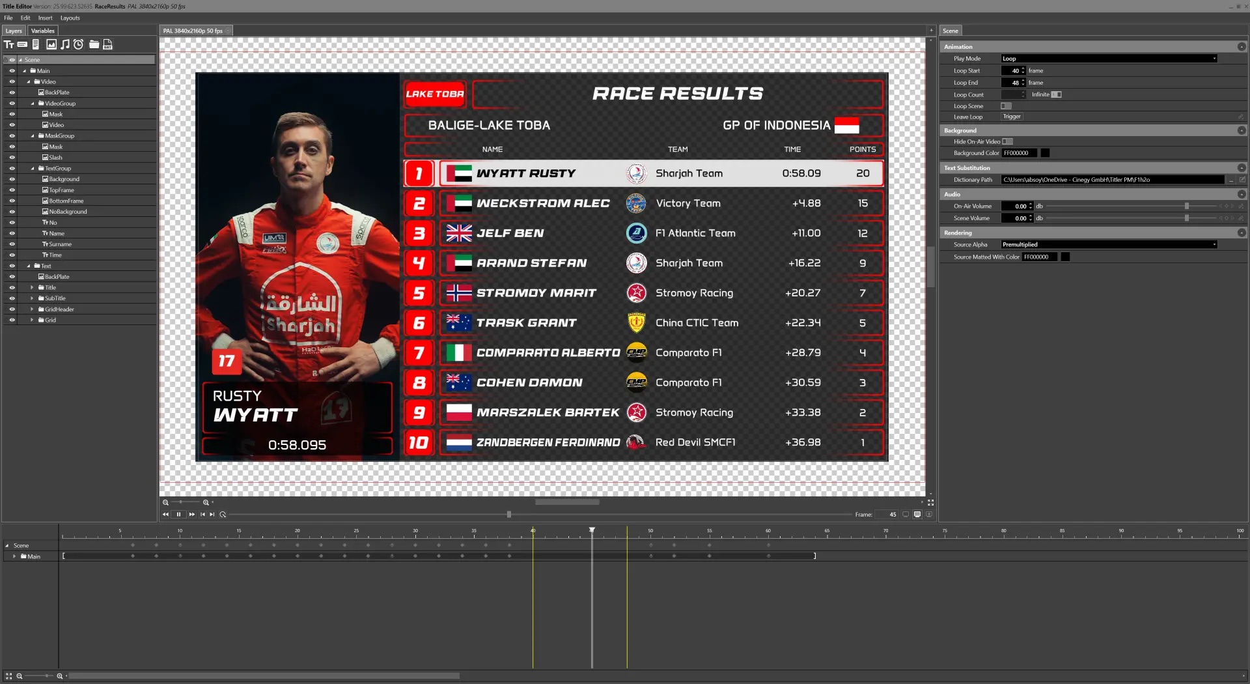Click the Trigger button for Leave Loop

click(x=1012, y=117)
